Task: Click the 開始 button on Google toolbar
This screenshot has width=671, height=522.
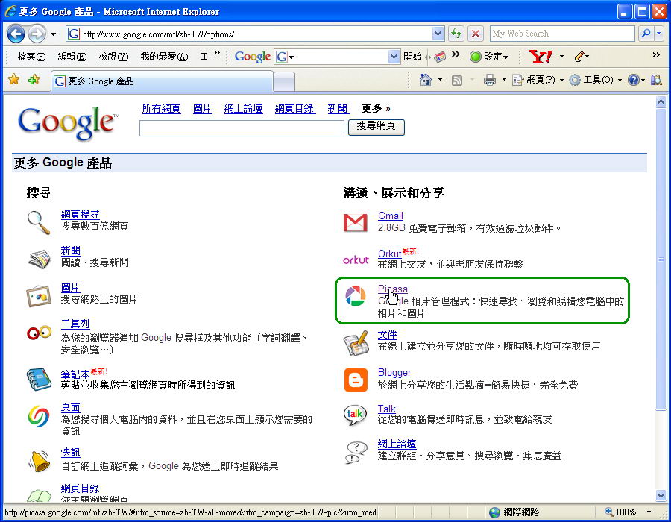Action: point(412,57)
